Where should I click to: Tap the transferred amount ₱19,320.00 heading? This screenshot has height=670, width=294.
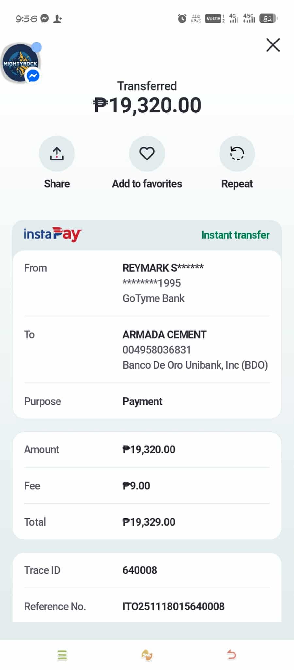[x=147, y=105]
